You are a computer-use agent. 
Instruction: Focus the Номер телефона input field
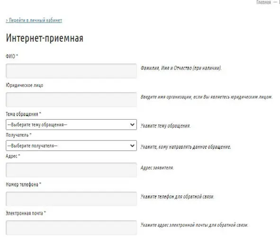71,199
